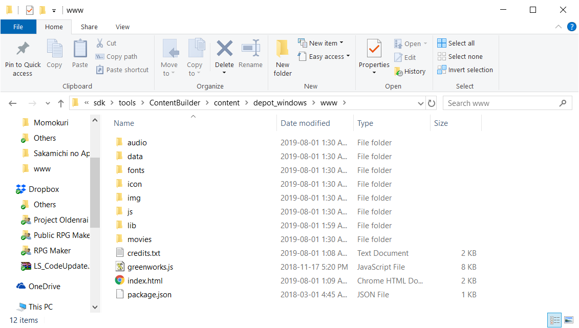Refresh the current folder view

pos(431,103)
